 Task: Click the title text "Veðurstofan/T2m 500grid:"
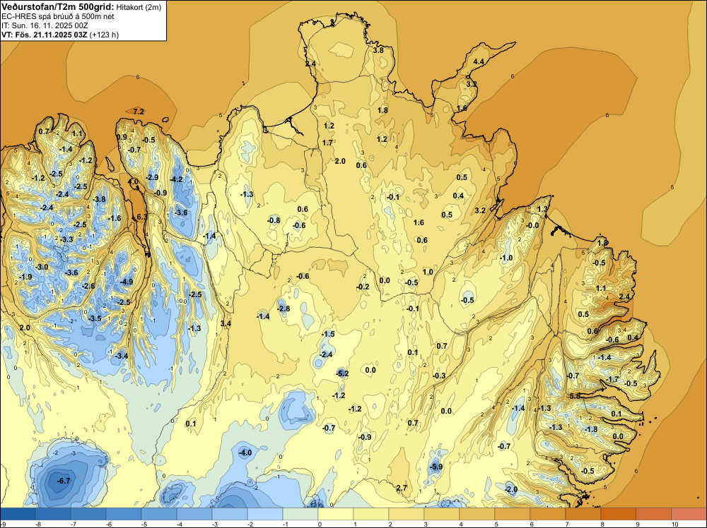[x=58, y=7]
